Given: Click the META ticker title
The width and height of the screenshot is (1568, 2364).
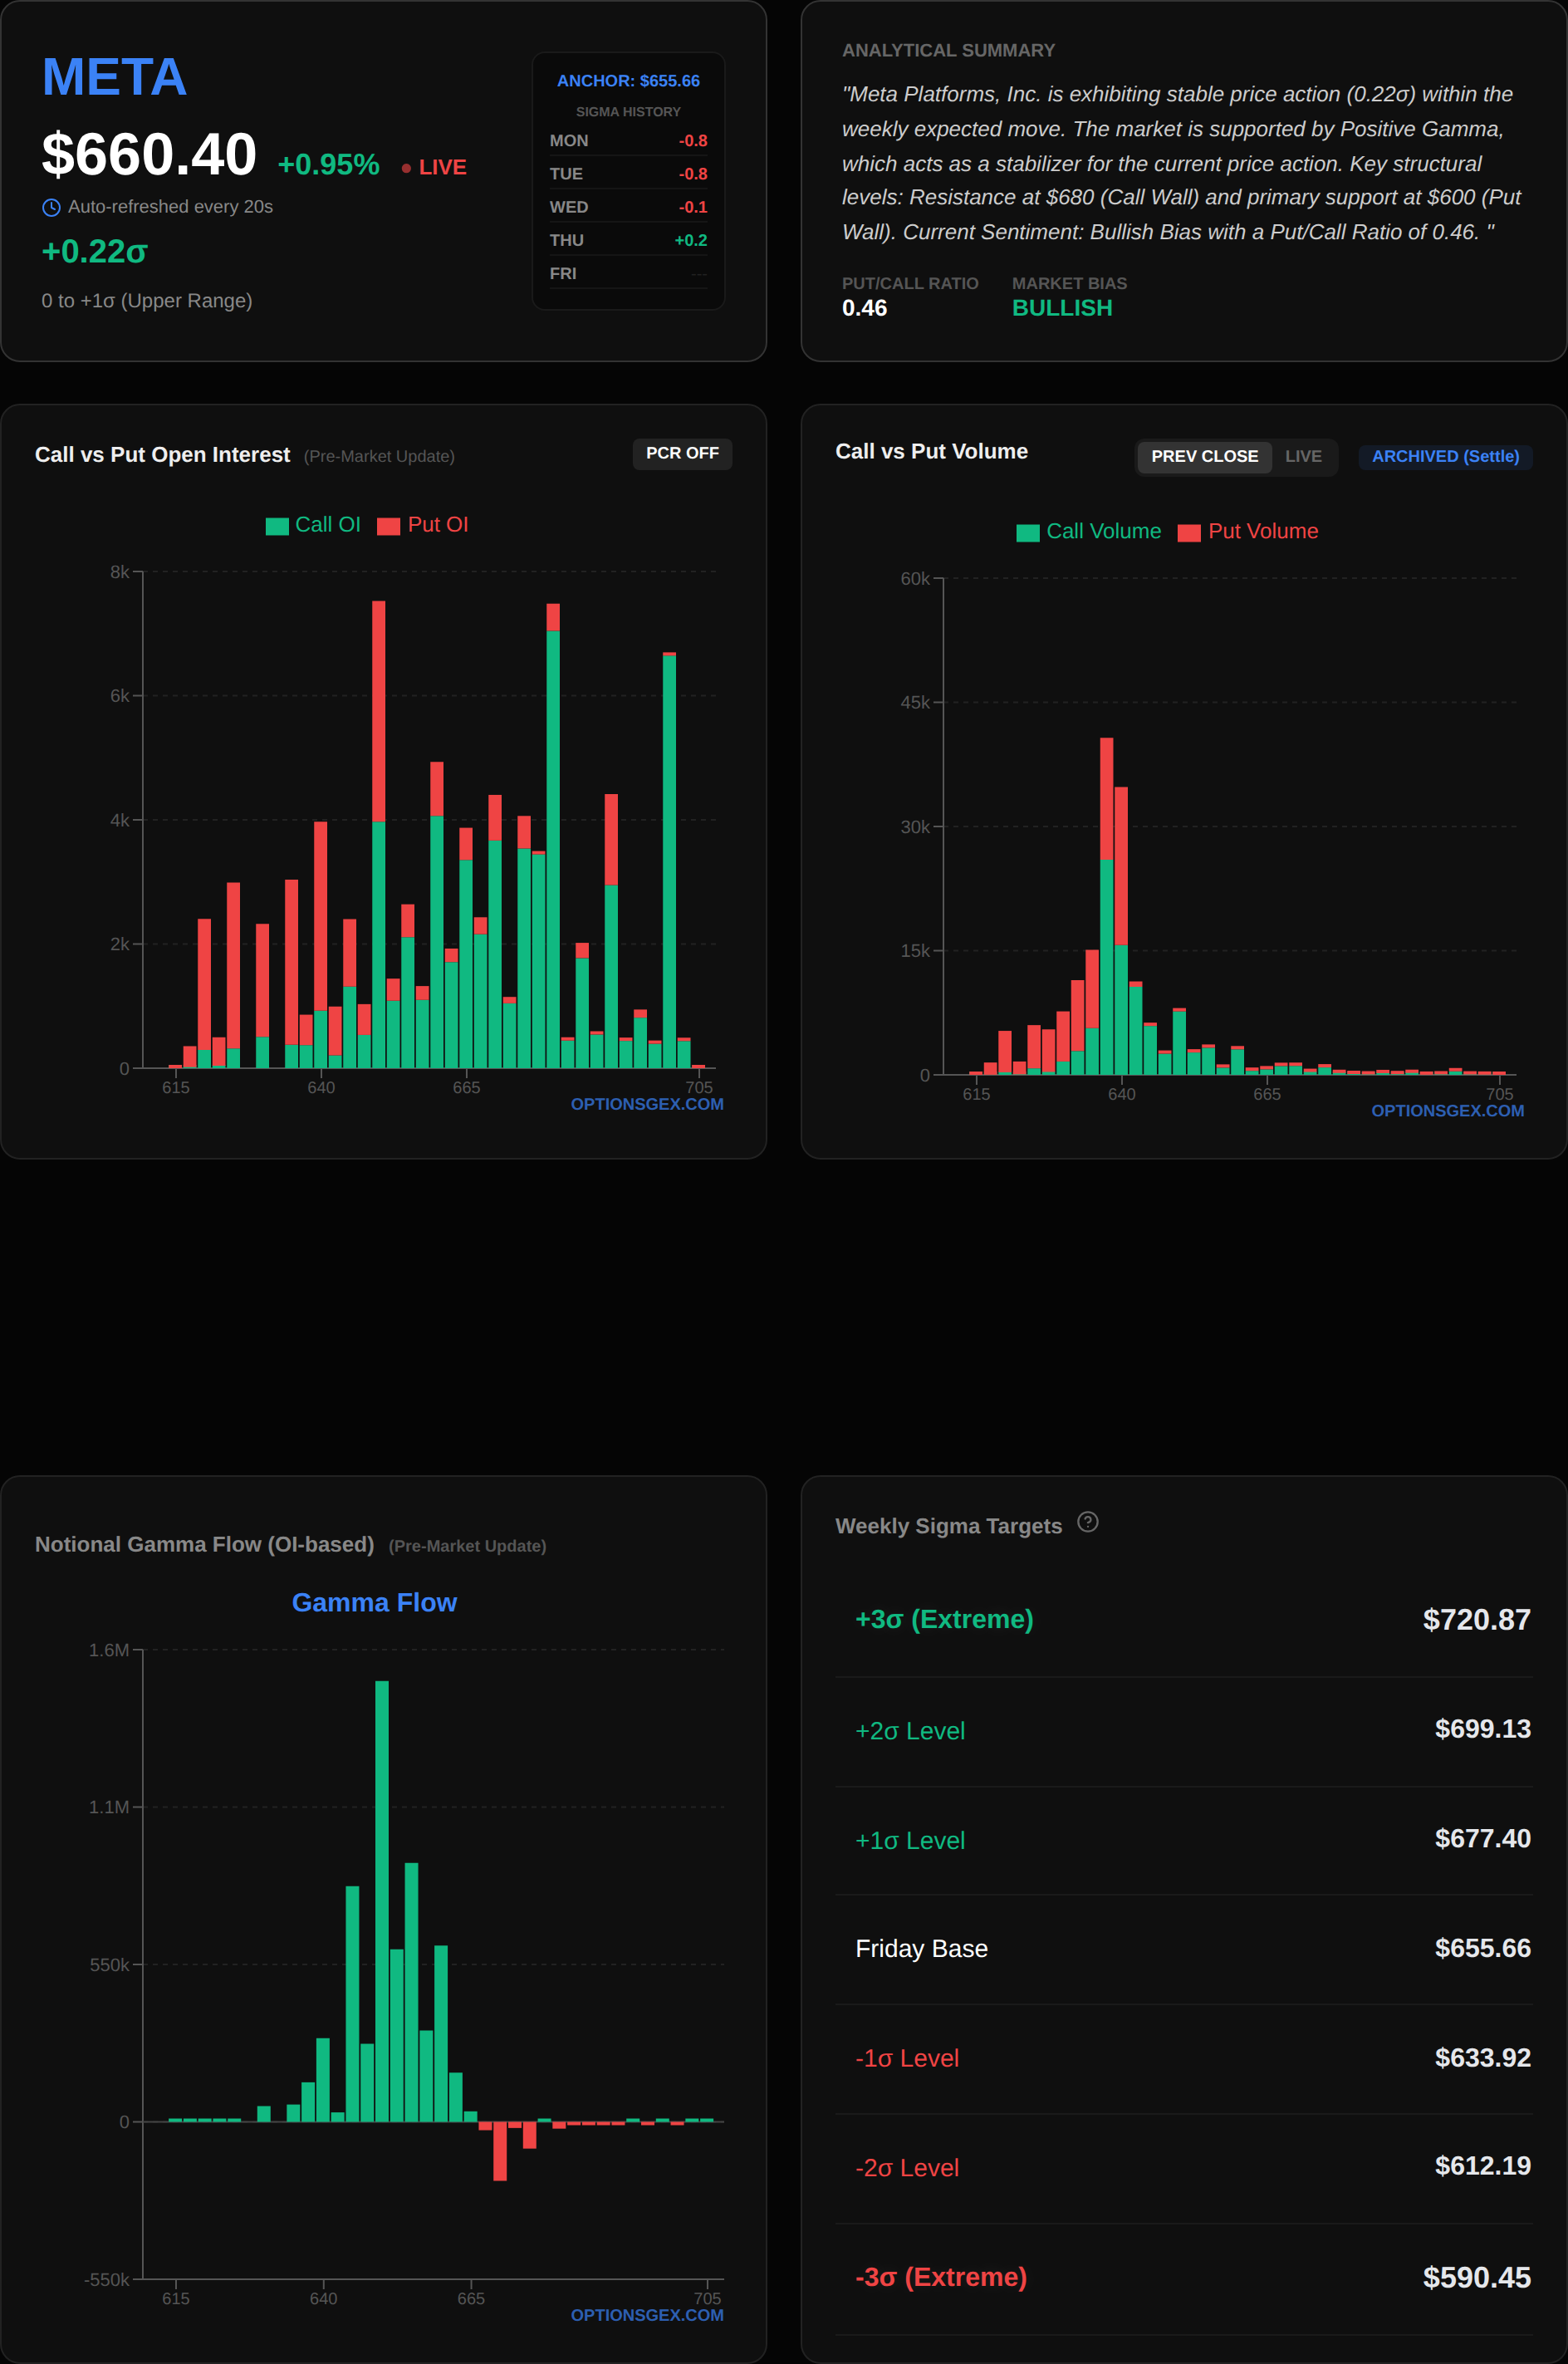Looking at the screenshot, I should pyautogui.click(x=114, y=77).
